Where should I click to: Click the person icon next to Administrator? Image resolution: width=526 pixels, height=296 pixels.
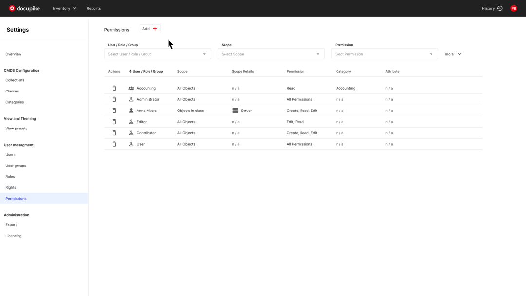(131, 99)
